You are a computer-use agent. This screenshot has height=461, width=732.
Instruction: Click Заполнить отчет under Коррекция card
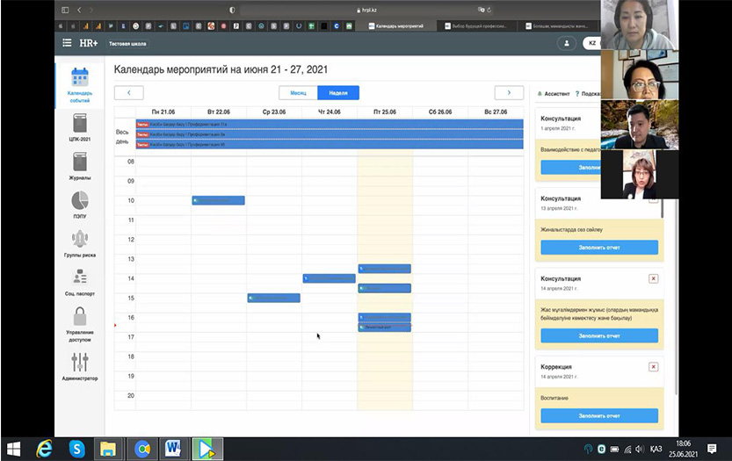(x=599, y=416)
